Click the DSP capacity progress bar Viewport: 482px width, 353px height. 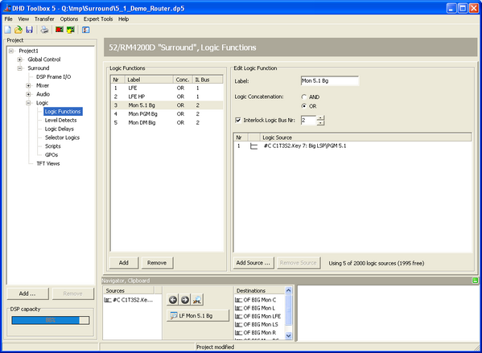51,320
